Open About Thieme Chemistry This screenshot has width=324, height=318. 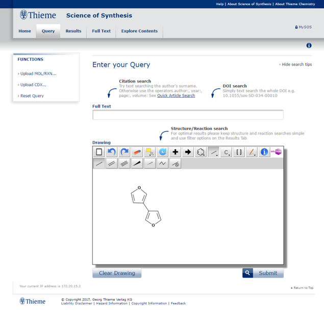295,4
